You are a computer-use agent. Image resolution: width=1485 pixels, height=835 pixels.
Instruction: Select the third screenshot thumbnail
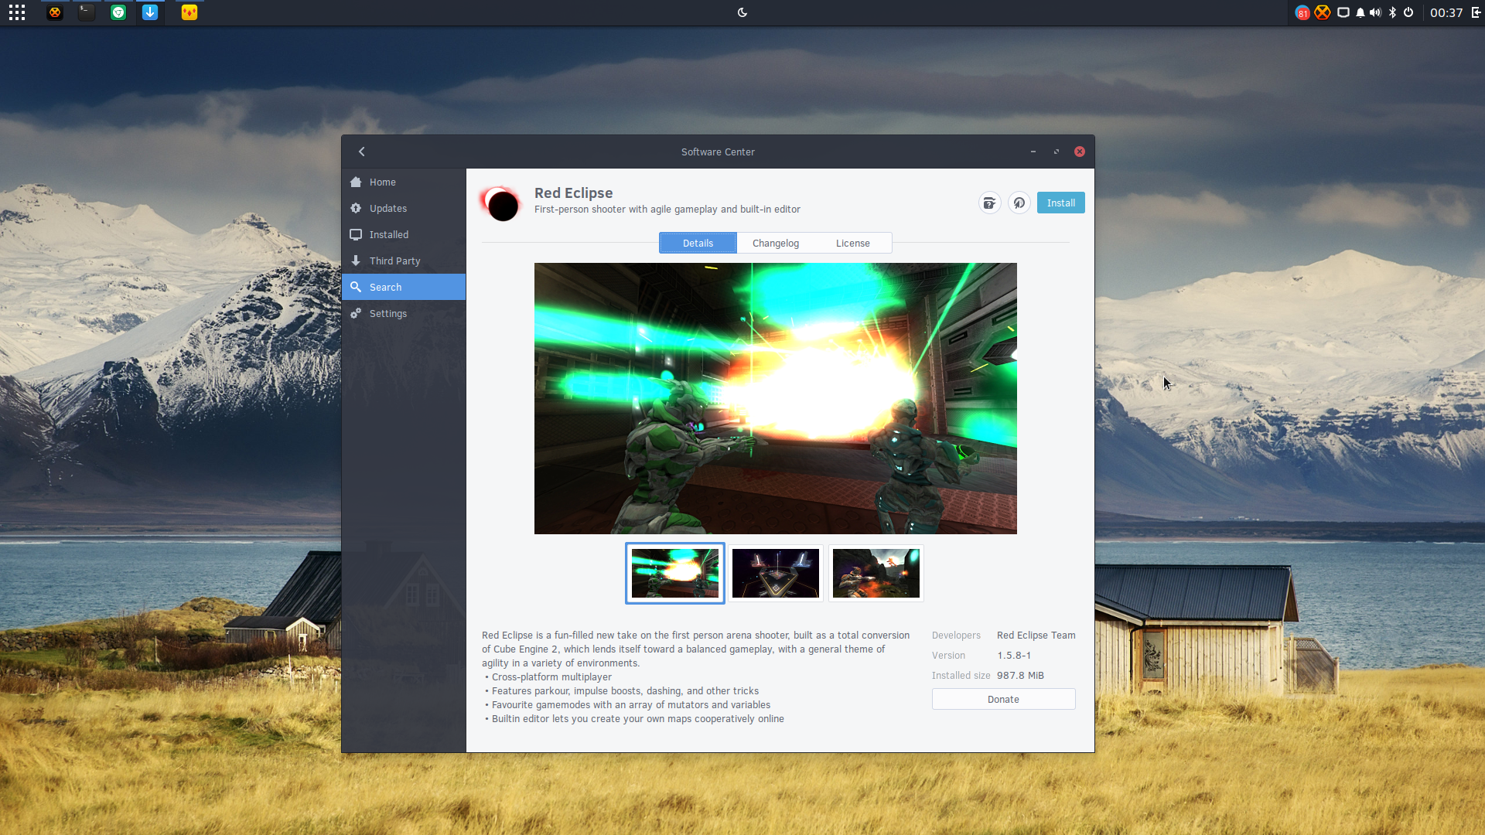point(876,573)
